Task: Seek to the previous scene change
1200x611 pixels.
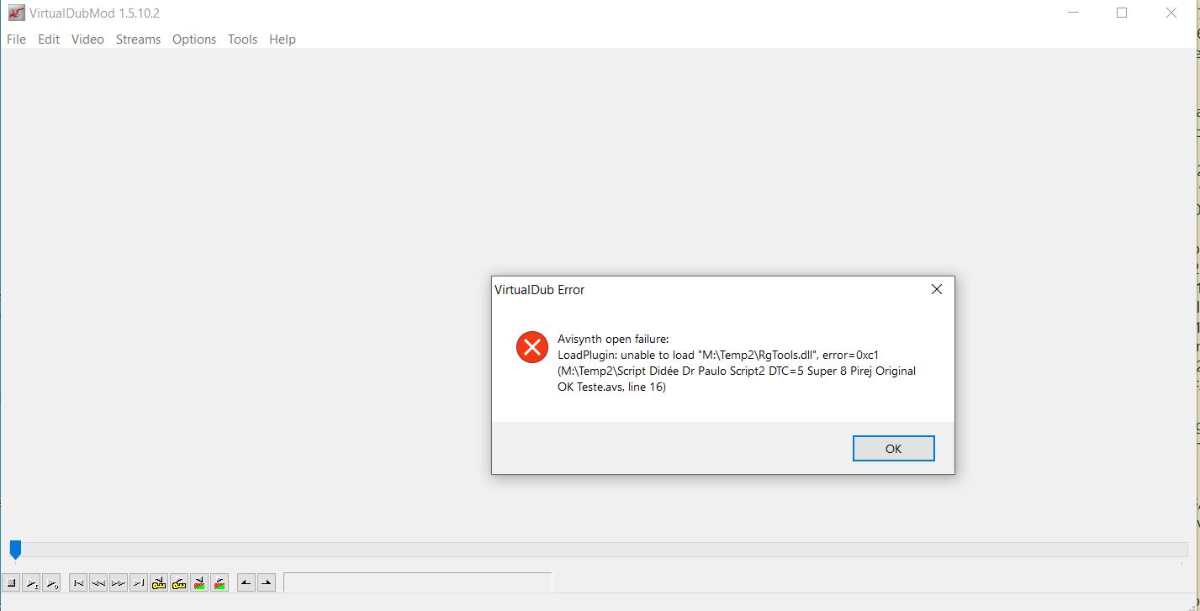Action: 199,582
